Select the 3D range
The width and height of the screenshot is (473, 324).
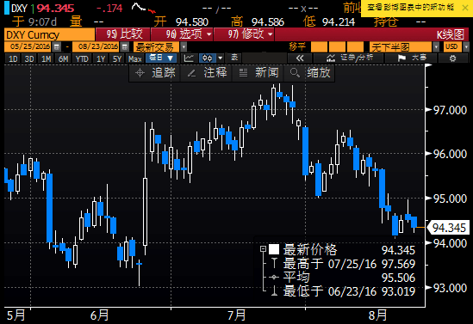tap(29, 58)
